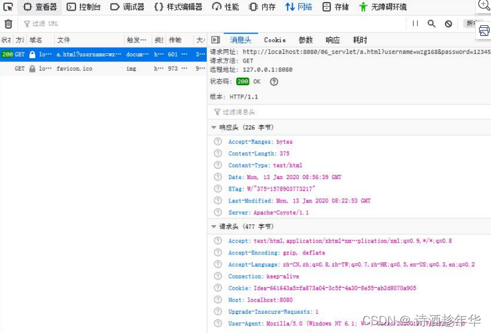Select the 网络 network tab
This screenshot has width=491, height=333.
(x=298, y=7)
